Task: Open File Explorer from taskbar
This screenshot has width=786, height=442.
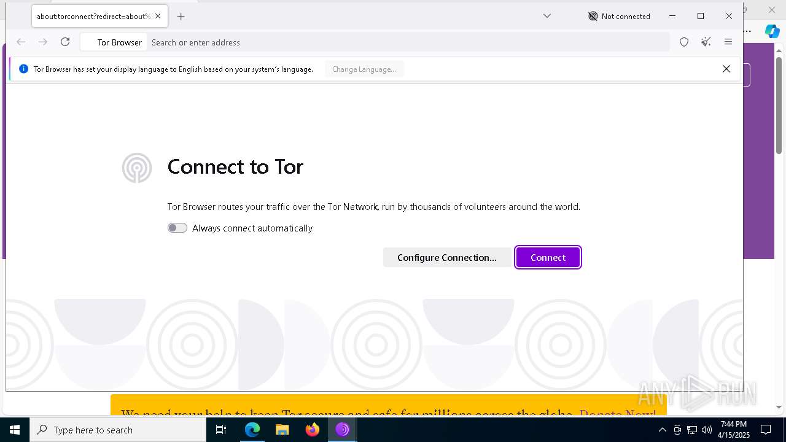Action: [282, 430]
